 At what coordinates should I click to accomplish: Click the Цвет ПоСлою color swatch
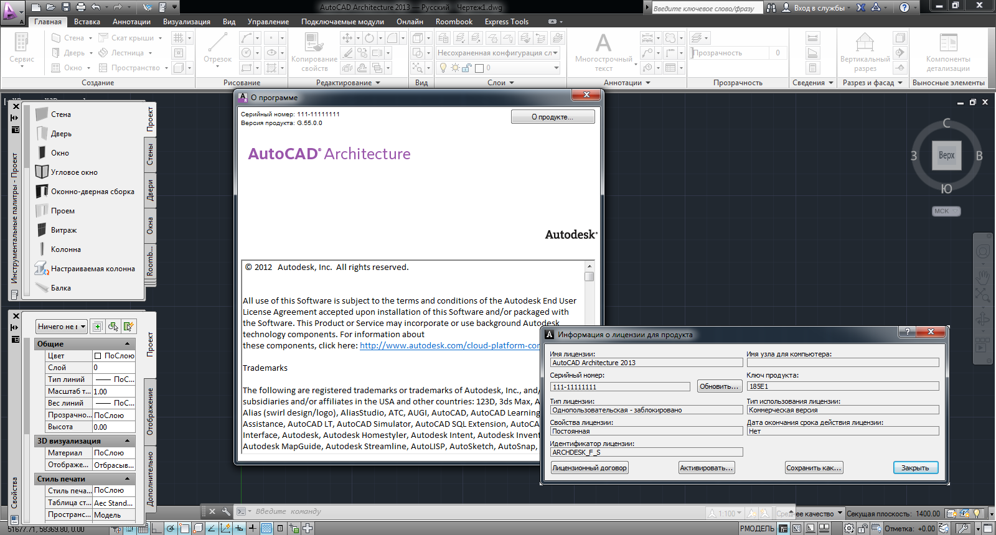click(x=98, y=356)
